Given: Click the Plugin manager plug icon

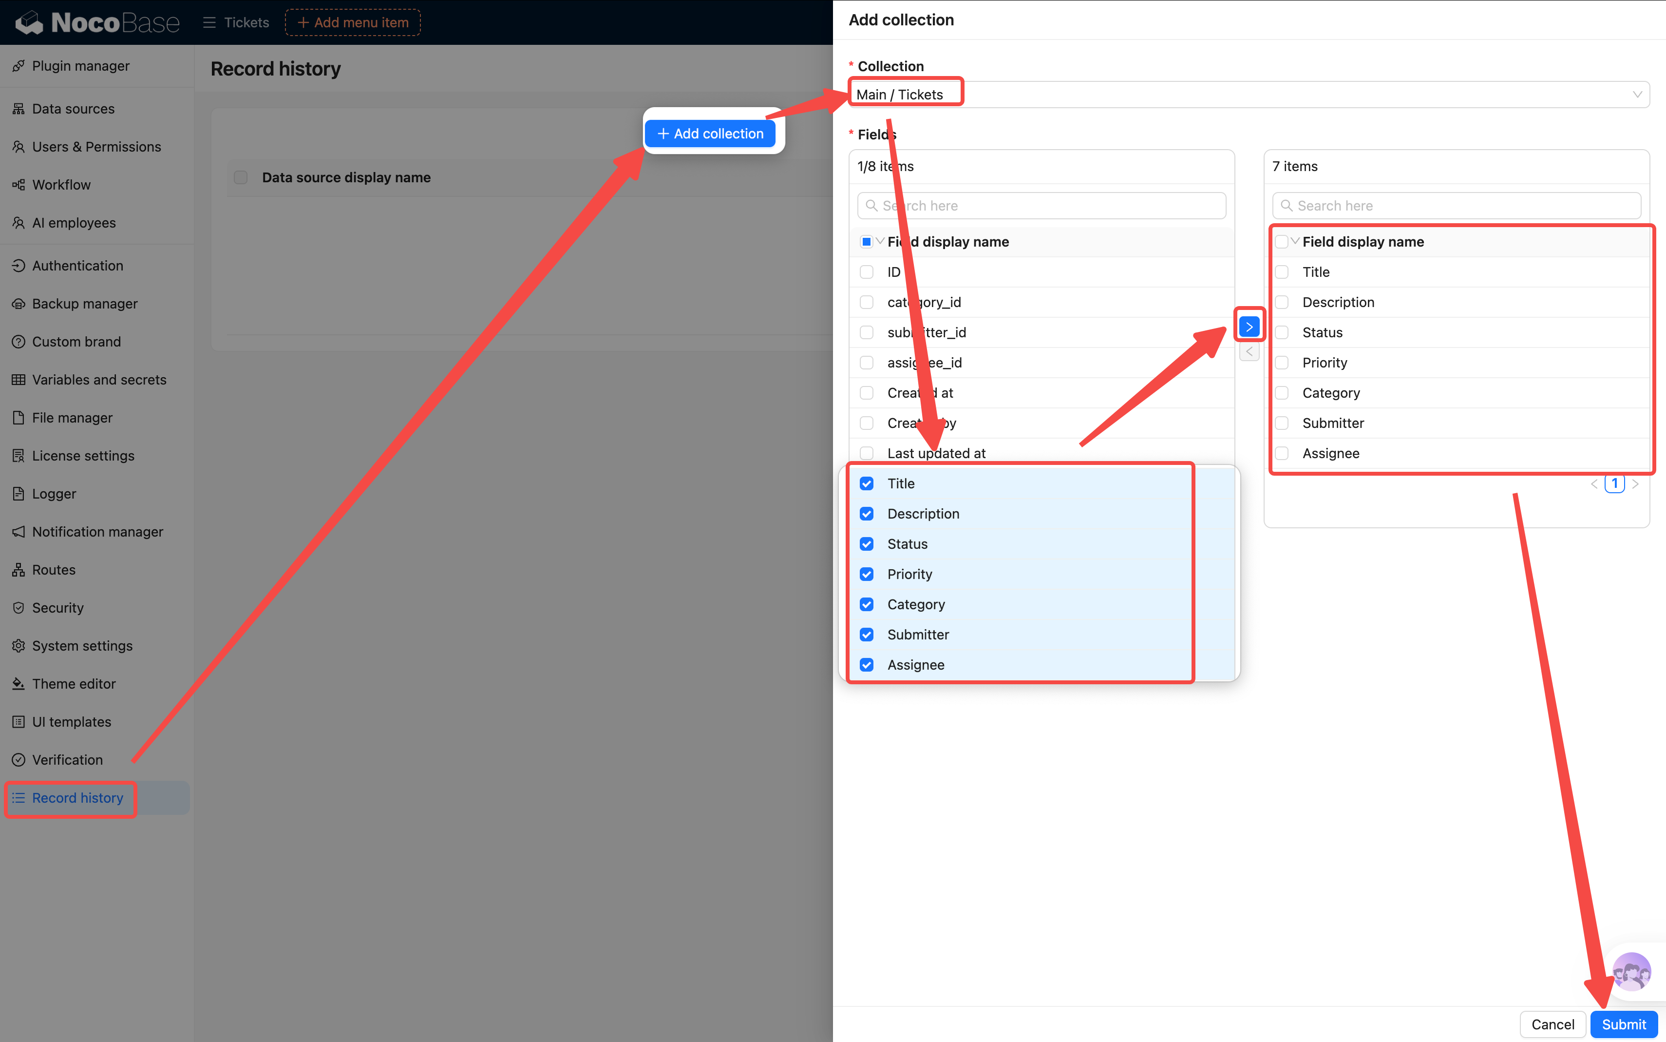Looking at the screenshot, I should (x=19, y=66).
